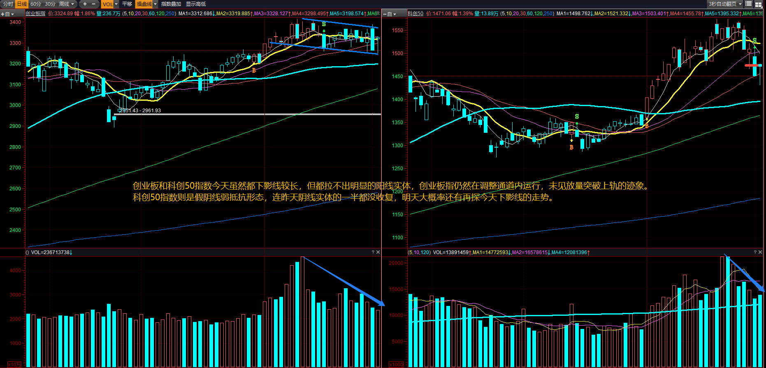This screenshot has width=766, height=368.
Task: Select the 60分 period tab
Action: tap(36, 4)
